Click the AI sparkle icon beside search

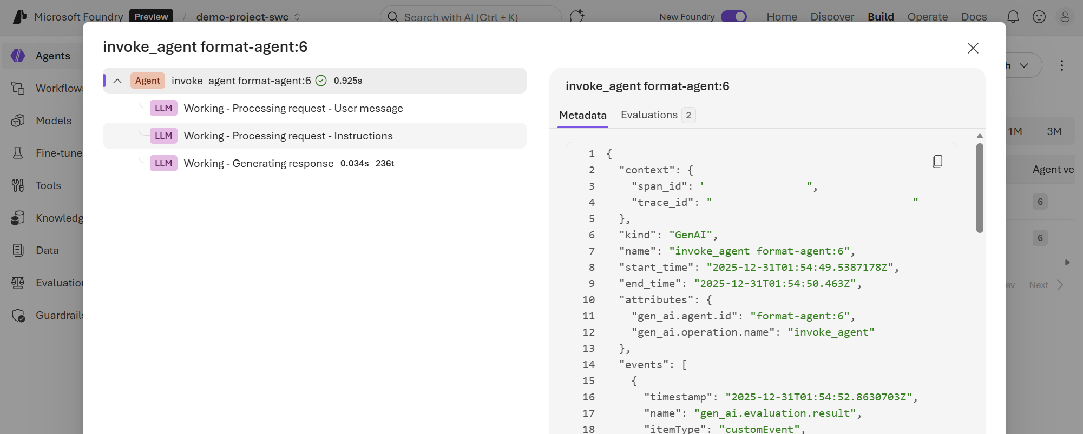[577, 16]
